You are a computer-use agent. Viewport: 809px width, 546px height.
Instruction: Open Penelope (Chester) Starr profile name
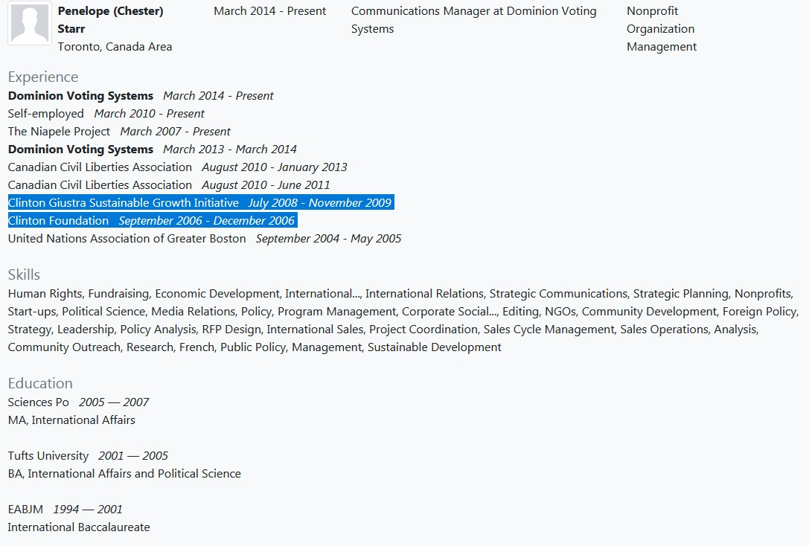click(x=110, y=20)
